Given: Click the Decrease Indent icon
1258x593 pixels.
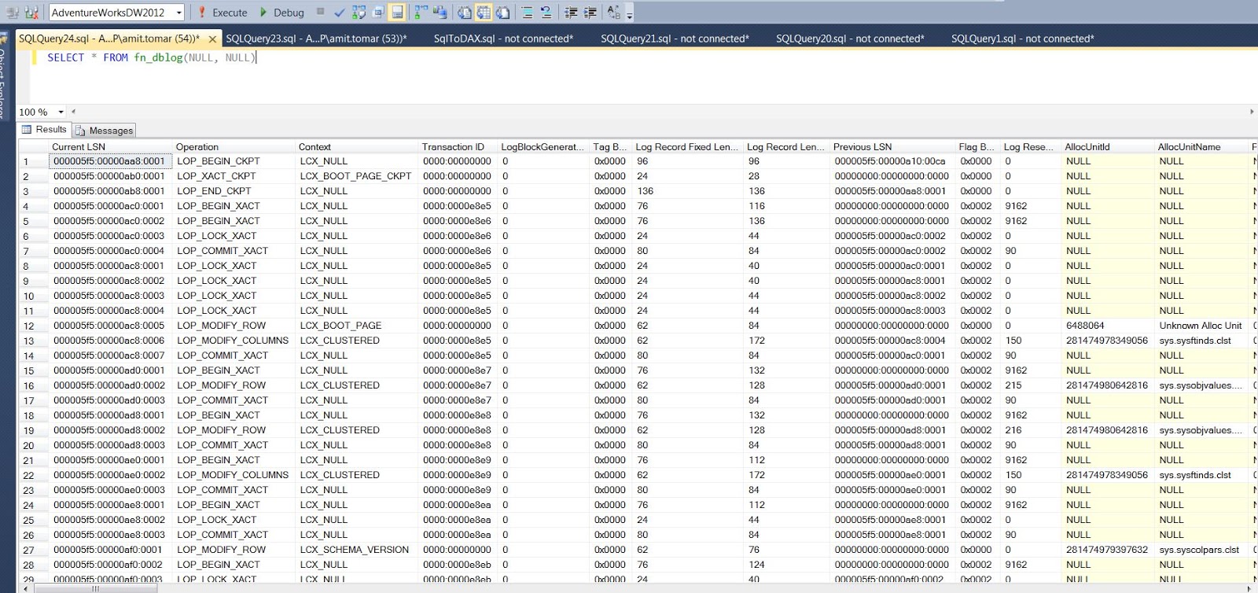Looking at the screenshot, I should pos(572,12).
